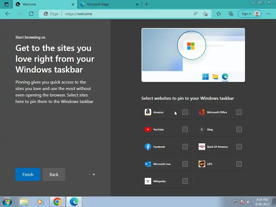Check the UPS pin checkbox

[x=239, y=164]
